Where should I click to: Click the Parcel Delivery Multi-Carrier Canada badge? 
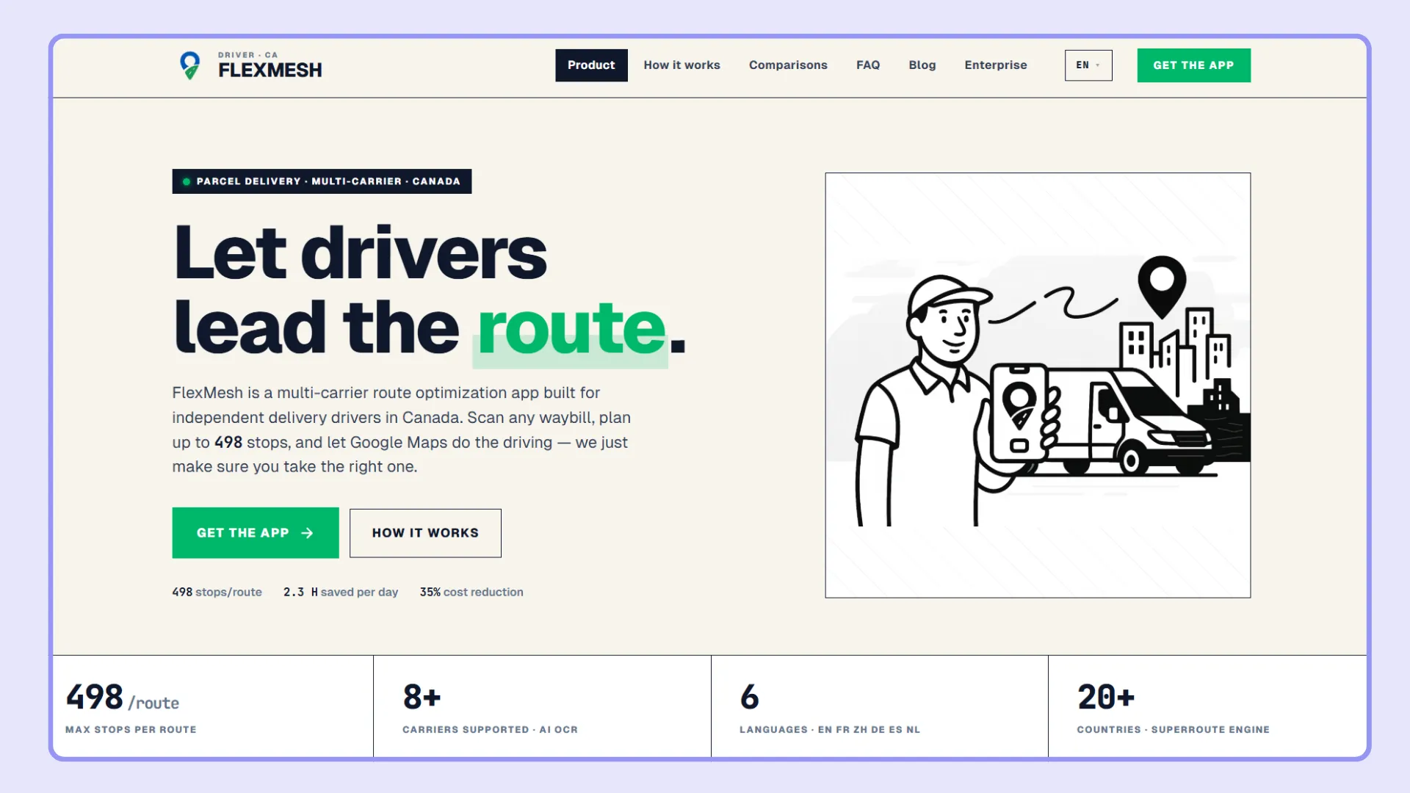pos(322,181)
